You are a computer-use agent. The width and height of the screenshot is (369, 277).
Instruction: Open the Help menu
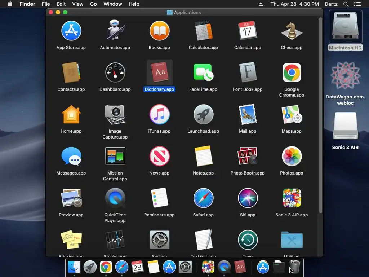click(134, 4)
